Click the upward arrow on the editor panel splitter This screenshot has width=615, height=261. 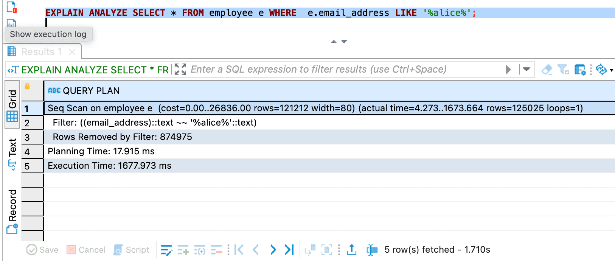pyautogui.click(x=334, y=42)
